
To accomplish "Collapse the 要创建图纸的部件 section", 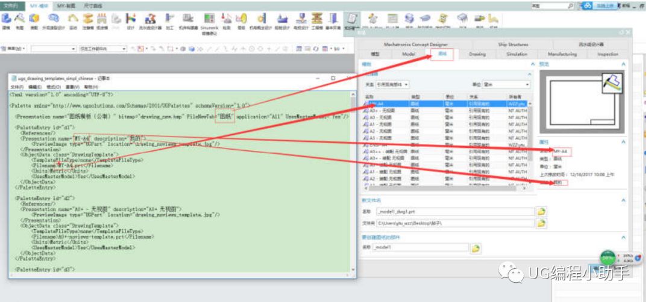I will pyautogui.click(x=623, y=238).
